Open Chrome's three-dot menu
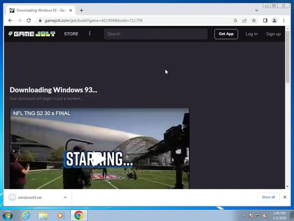Image resolution: width=294 pixels, height=221 pixels. (x=284, y=20)
